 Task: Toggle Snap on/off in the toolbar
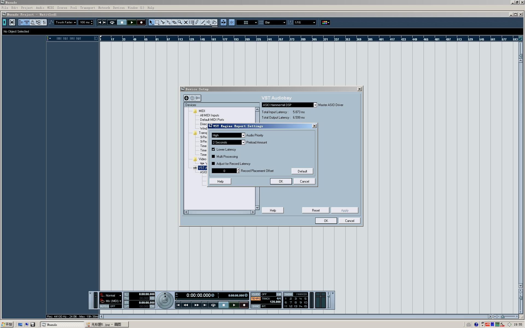232,22
